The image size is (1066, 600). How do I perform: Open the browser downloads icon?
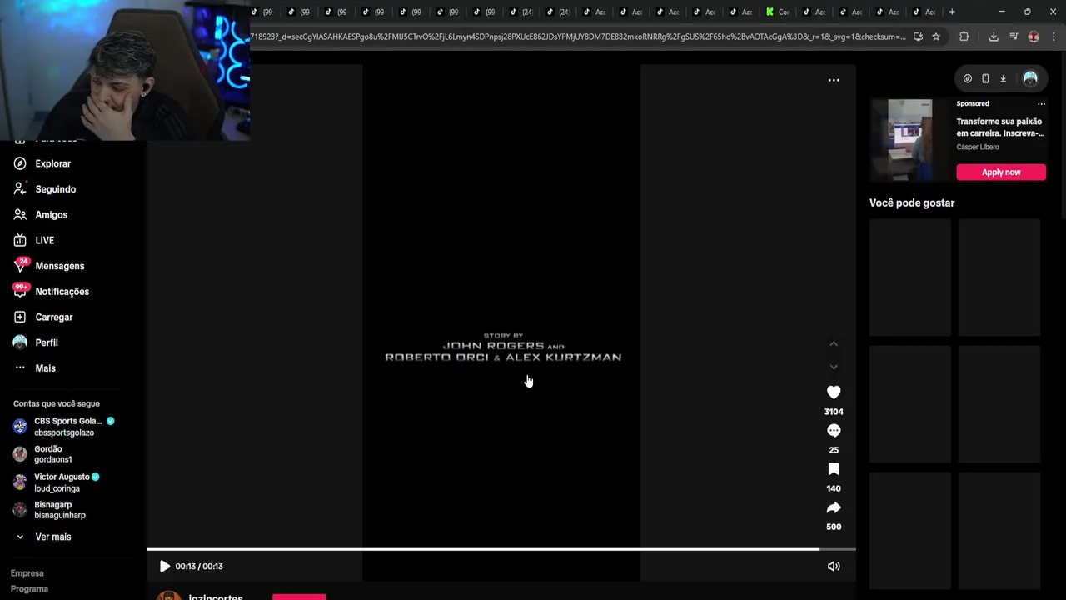(994, 37)
